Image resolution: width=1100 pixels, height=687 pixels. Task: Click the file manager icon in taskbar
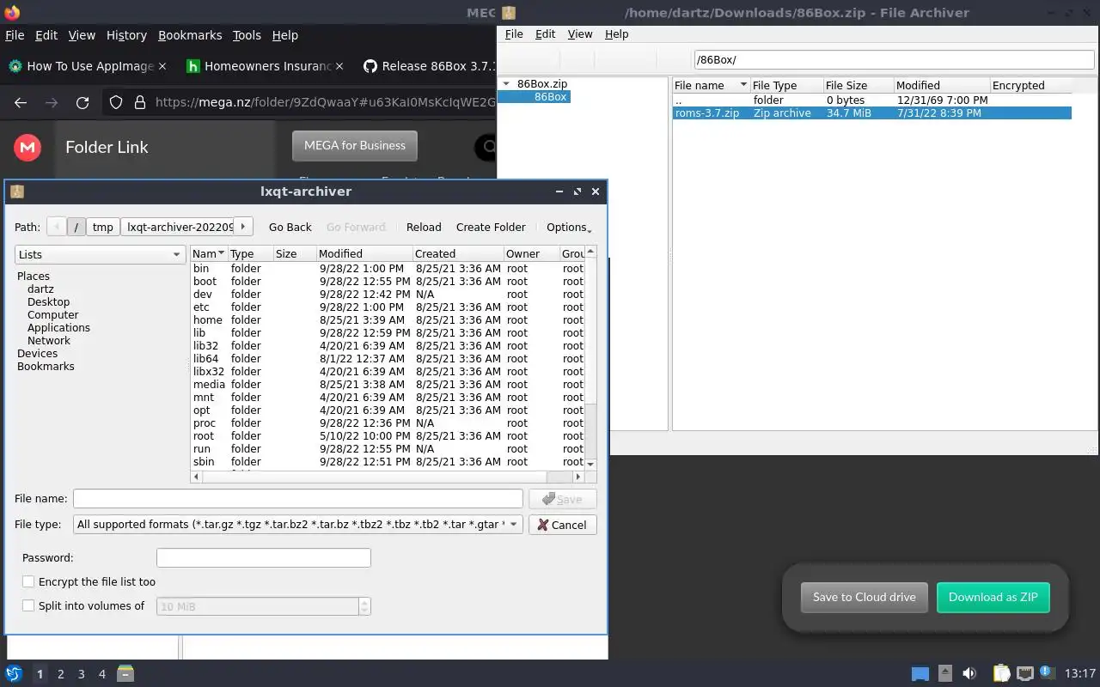[x=125, y=674]
